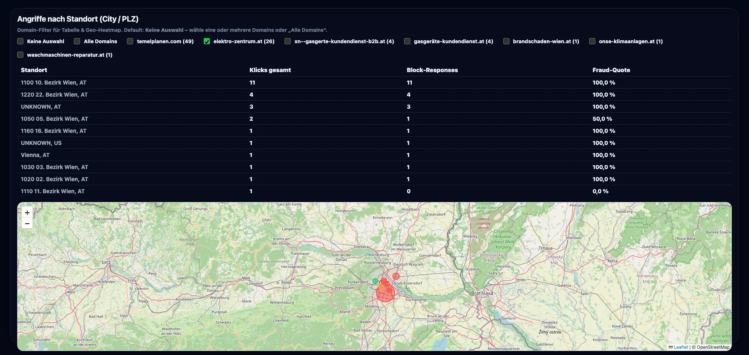Click the Klicks gesamt column header
Screen dimensions: 749x355
270,70
